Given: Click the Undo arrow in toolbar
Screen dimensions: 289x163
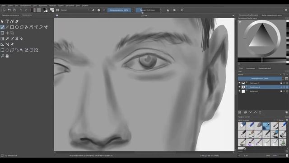Looking at the screenshot, I should [x=21, y=10].
